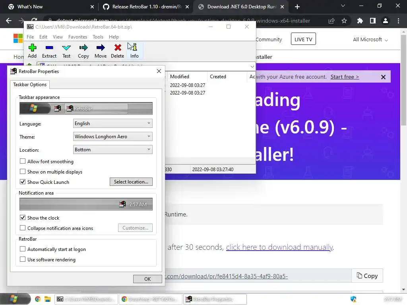Viewport: 407px width, 305px height.
Task: Click the Chrome reload icon
Action: [x=34, y=21]
